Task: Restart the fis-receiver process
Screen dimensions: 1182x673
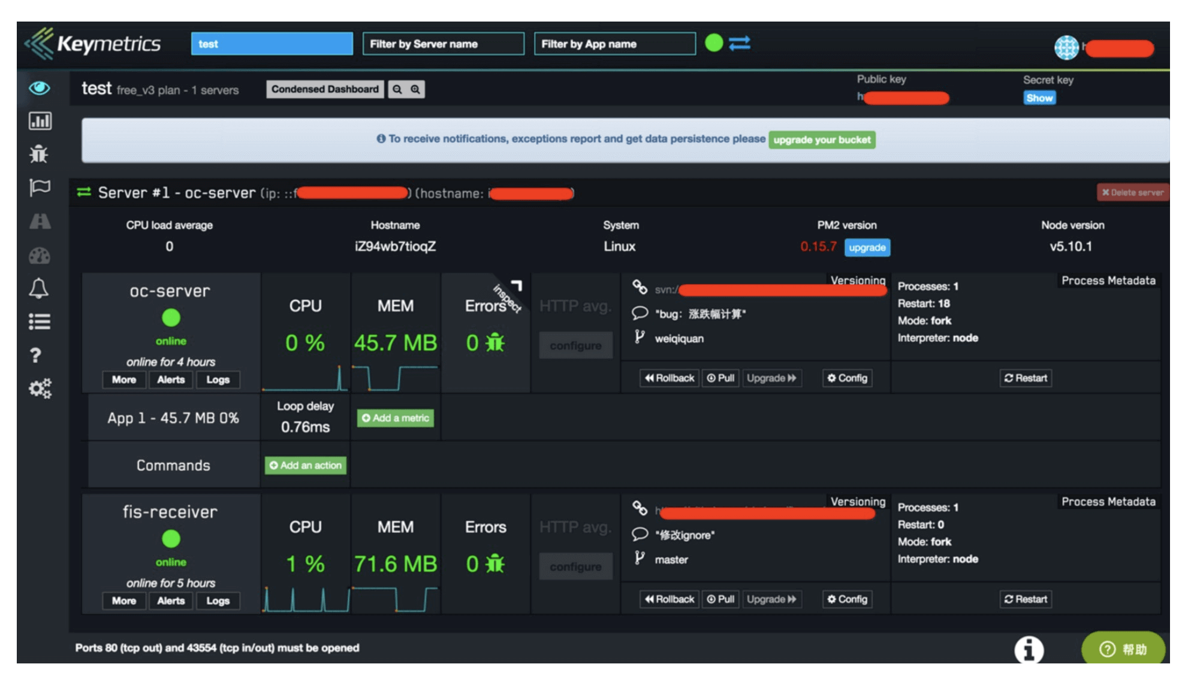Action: (x=1026, y=599)
